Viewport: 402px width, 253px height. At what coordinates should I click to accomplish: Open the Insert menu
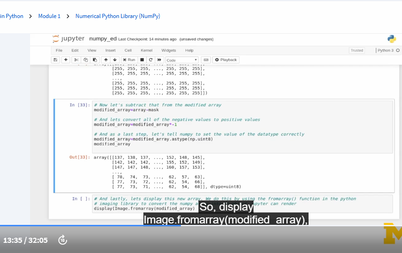110,50
